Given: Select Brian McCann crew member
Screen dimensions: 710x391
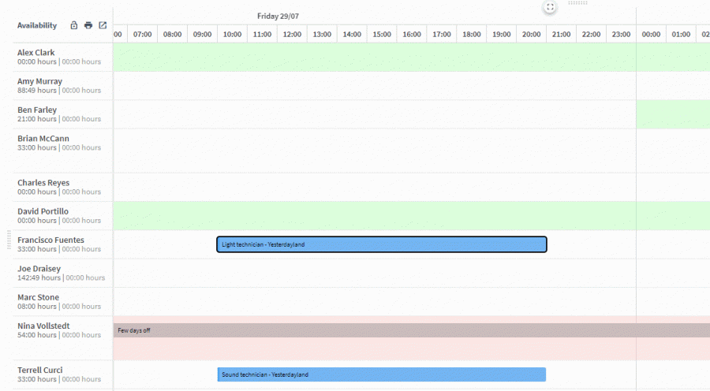Looking at the screenshot, I should point(43,139).
